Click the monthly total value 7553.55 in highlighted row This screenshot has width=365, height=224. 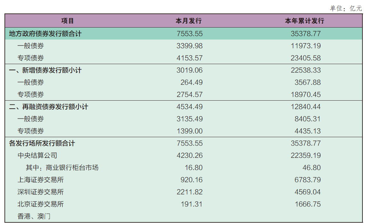190,34
